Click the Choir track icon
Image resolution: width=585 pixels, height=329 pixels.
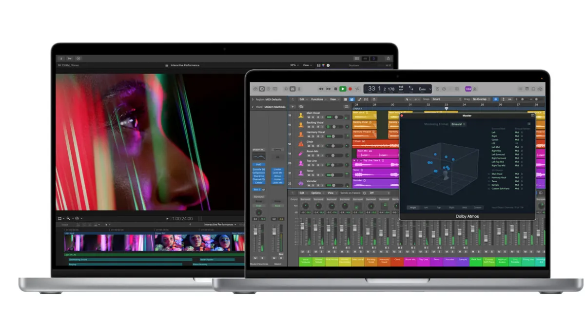tap(301, 144)
